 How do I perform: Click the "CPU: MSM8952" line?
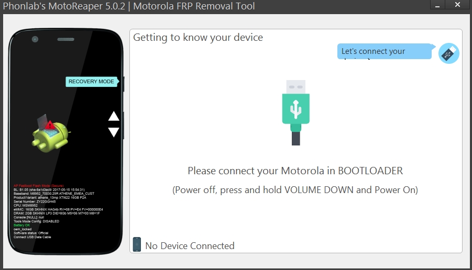tap(26, 205)
